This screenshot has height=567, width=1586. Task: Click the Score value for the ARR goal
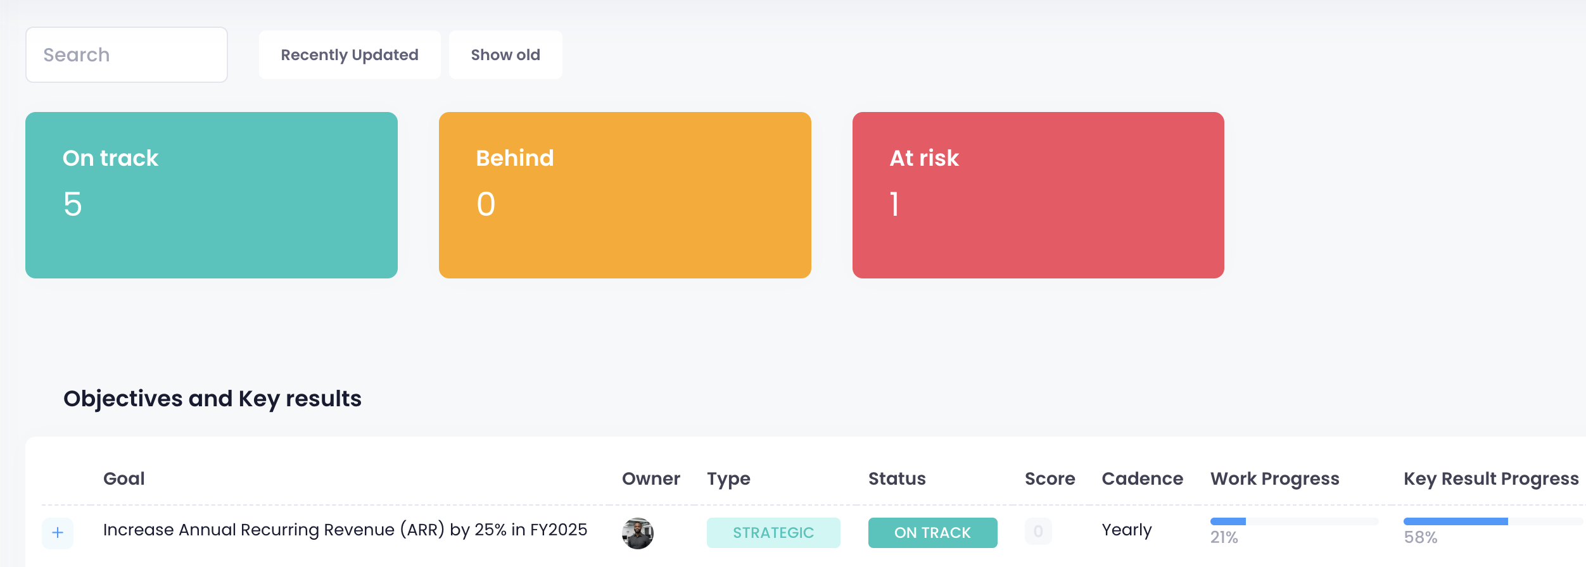[x=1037, y=532]
